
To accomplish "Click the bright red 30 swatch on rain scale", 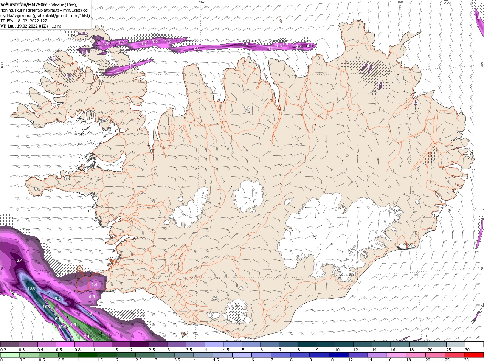I will (x=474, y=355).
